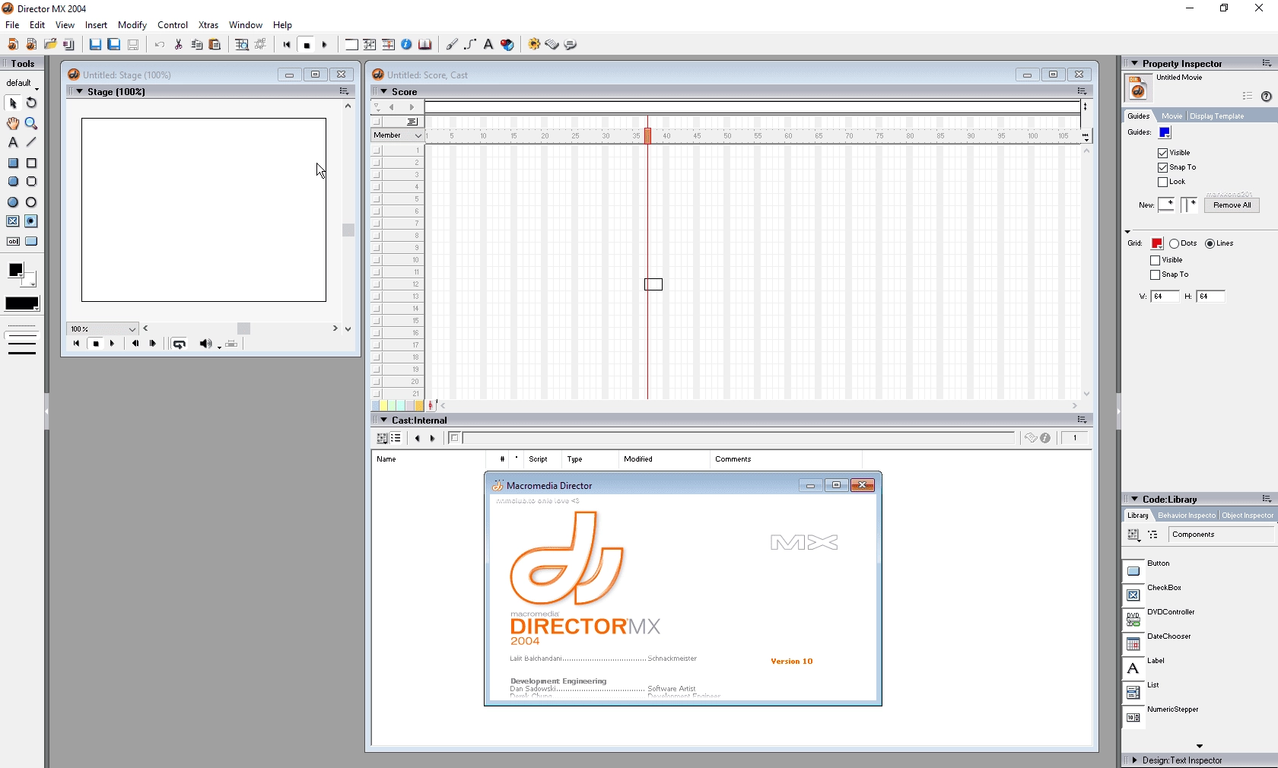This screenshot has width=1278, height=768.
Task: Click main toolbar Rewind button
Action: pos(287,45)
